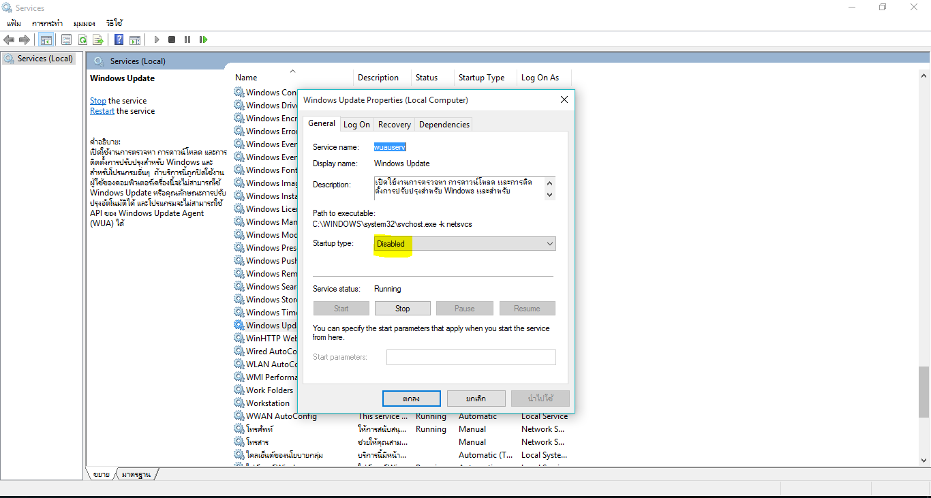
Task: Select the Wired AutoCo service row name
Action: 271,351
